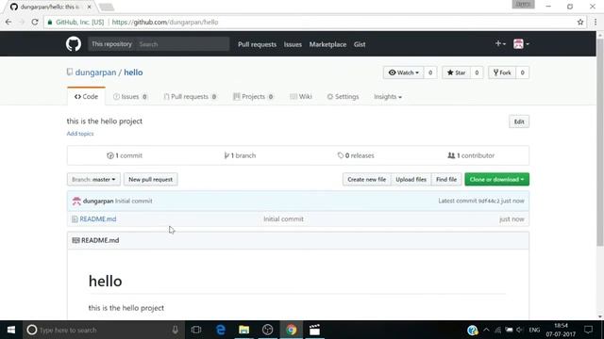
Task: Switch to the Pull requests repository tab
Action: click(x=190, y=96)
